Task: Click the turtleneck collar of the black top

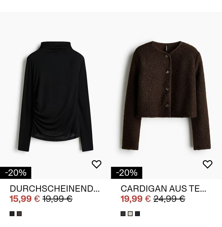Action: [55, 46]
